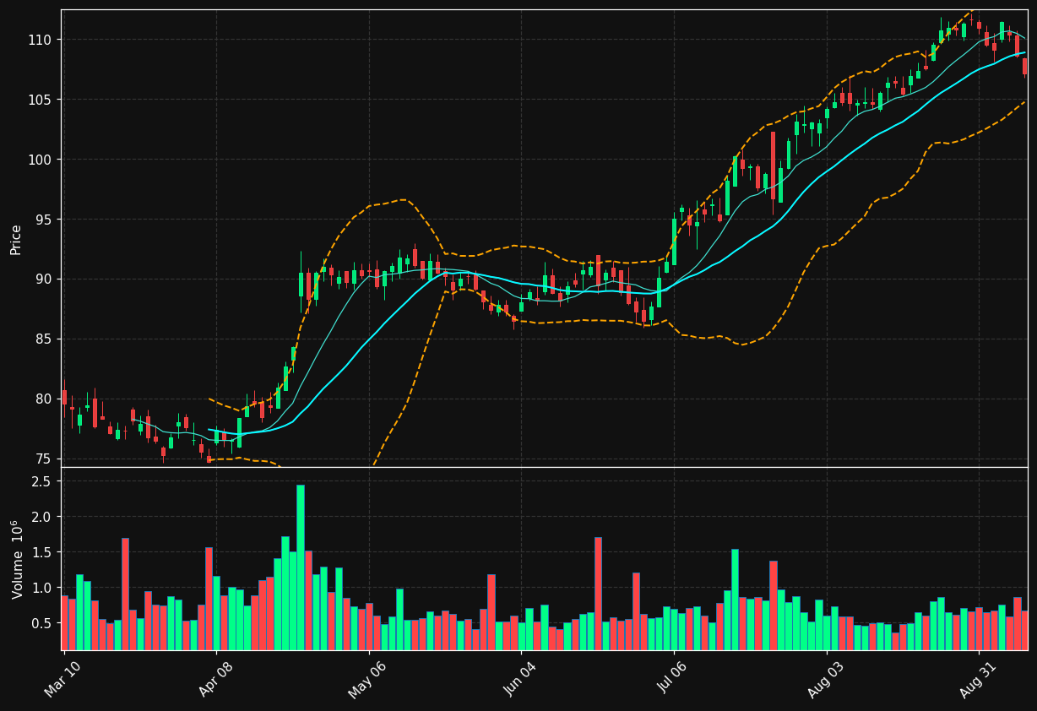Image resolution: width=1037 pixels, height=711 pixels.
Task: Click the 80 price tick label
Action: pos(42,399)
